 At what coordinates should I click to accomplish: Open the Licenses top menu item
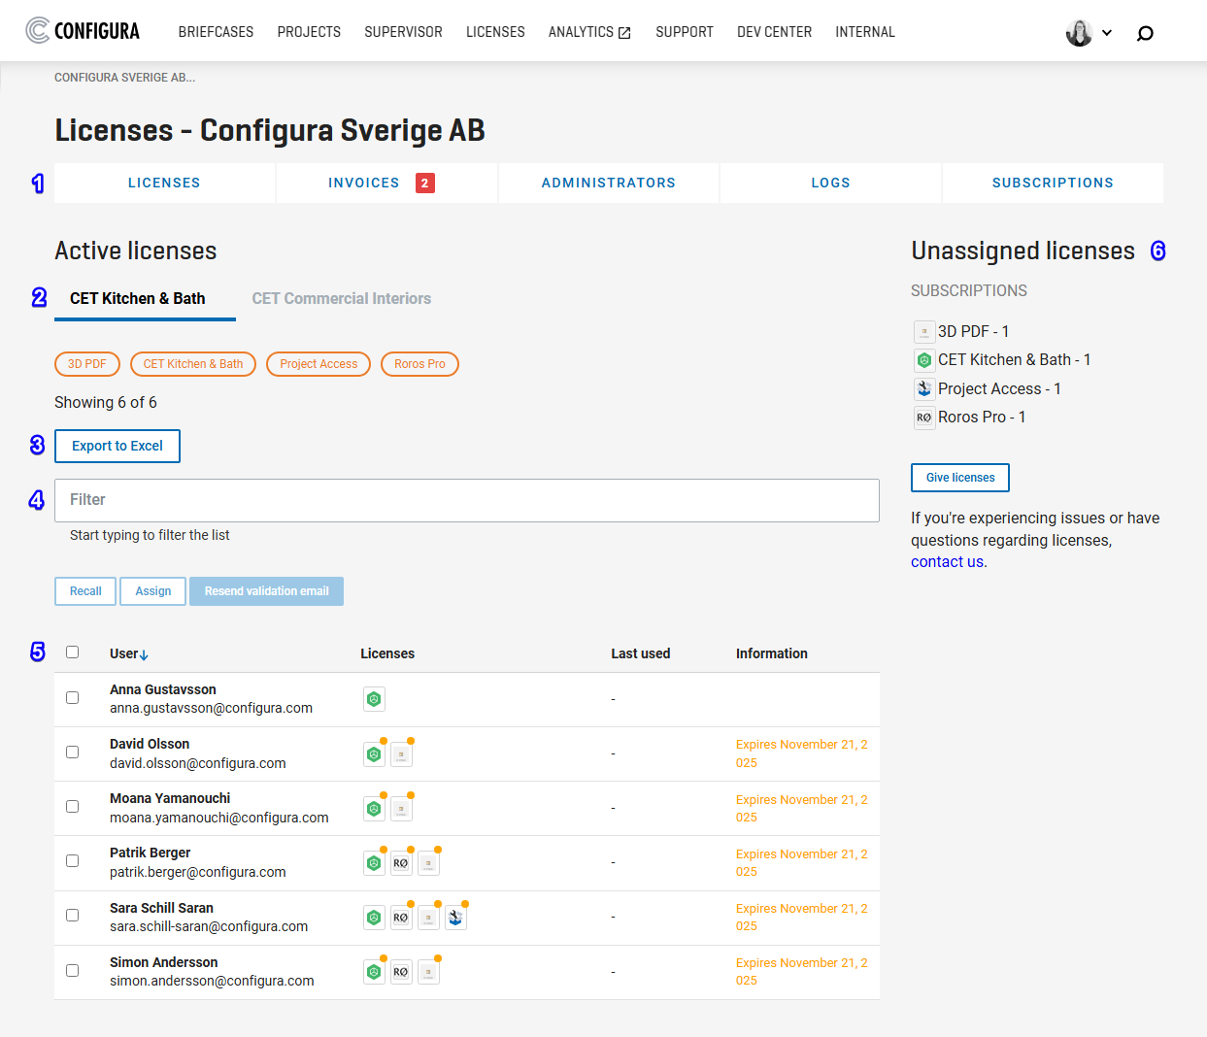click(495, 32)
